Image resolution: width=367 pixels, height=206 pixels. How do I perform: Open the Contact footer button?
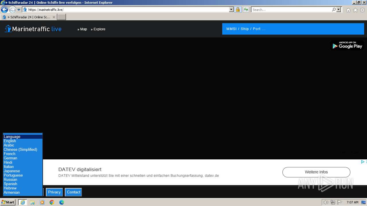[x=73, y=192]
